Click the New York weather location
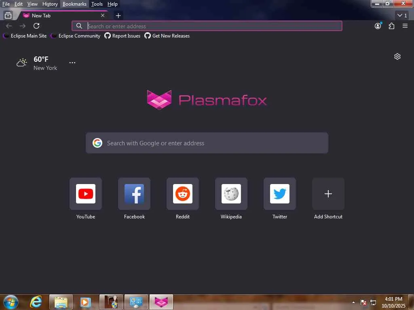414x310 pixels. tap(45, 68)
